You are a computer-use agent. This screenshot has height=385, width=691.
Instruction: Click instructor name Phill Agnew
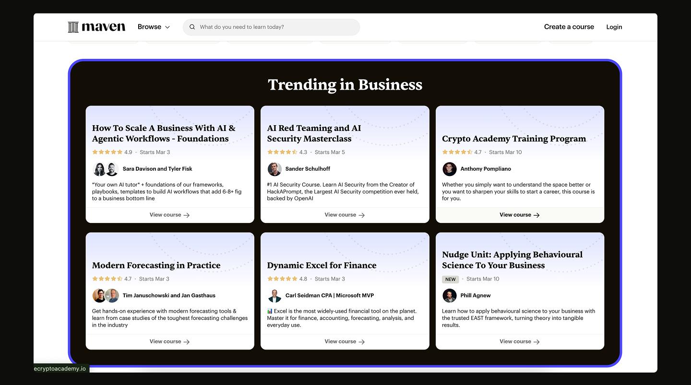(x=476, y=295)
